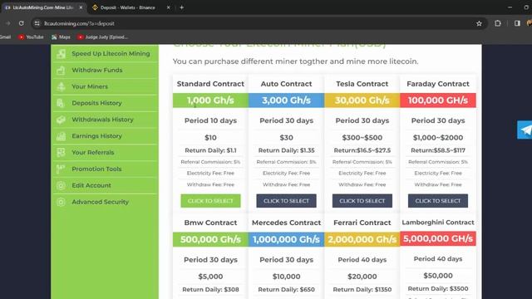This screenshot has height=299, width=532.
Task: Open Speed Up Litecoin Mining menu item
Action: point(111,53)
